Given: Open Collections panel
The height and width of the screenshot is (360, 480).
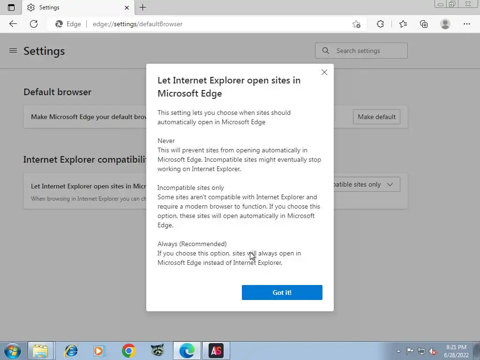Looking at the screenshot, I should (424, 24).
